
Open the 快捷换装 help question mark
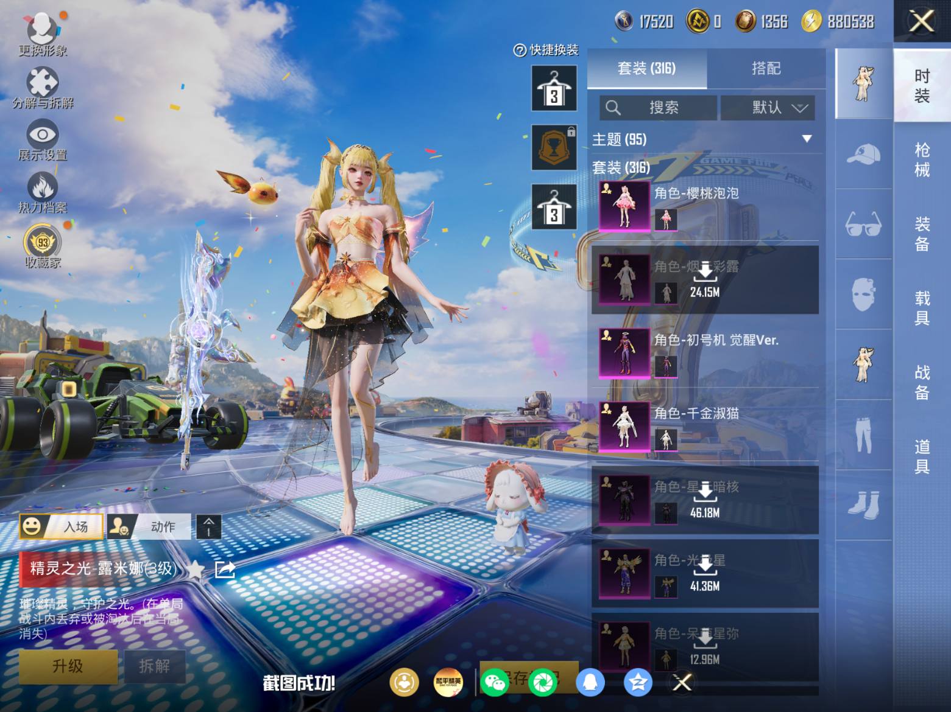click(520, 51)
